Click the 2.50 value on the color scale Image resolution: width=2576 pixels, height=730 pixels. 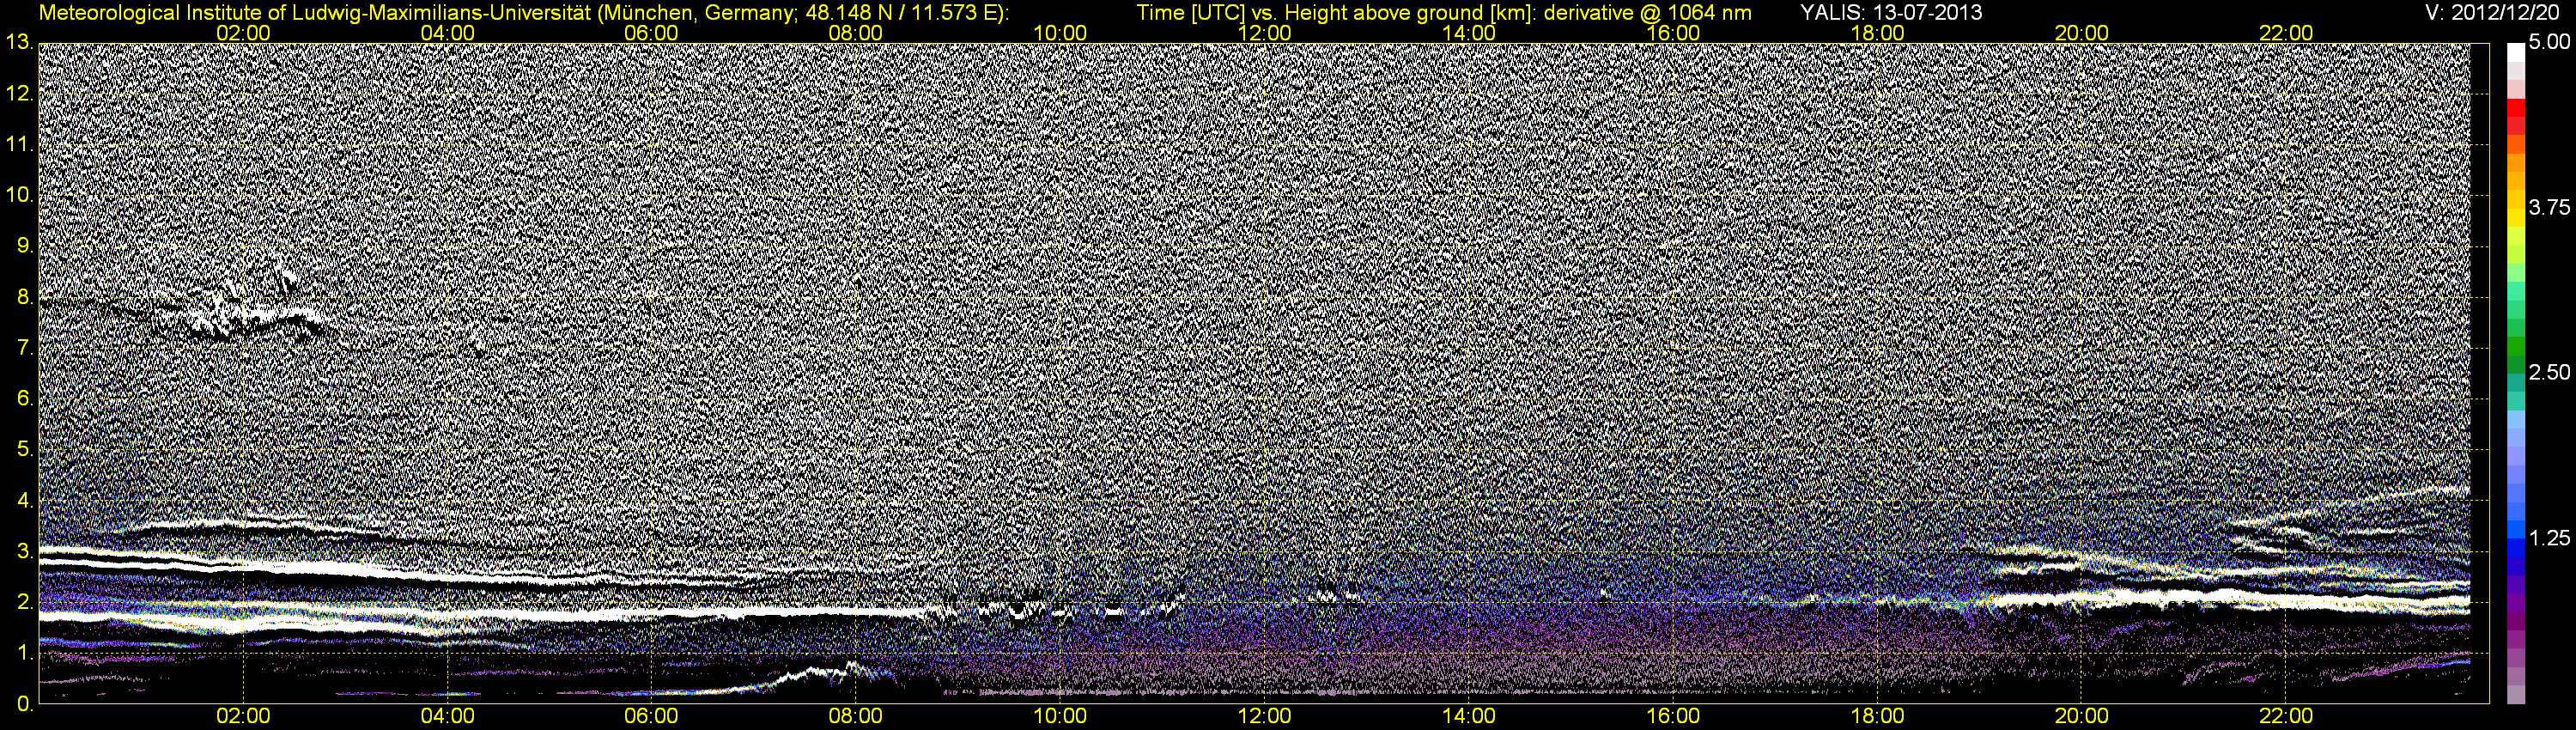tap(2549, 372)
